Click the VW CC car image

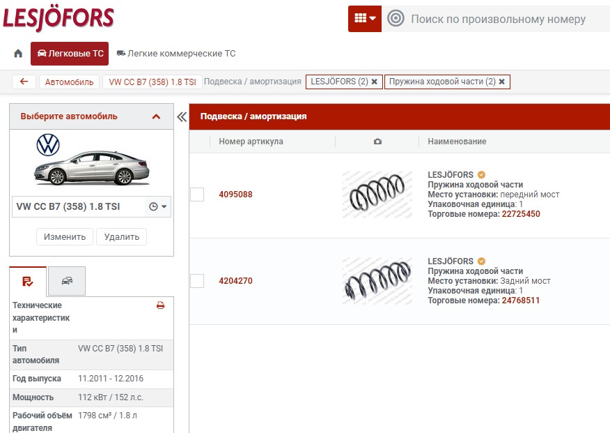pos(91,168)
